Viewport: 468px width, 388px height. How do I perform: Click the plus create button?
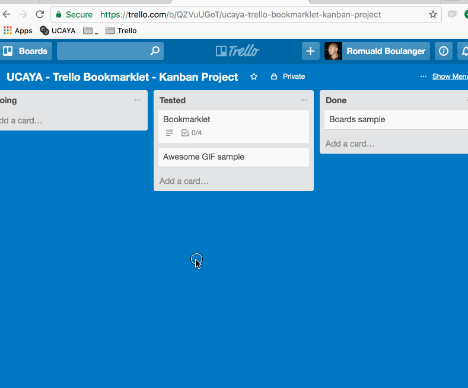pyautogui.click(x=310, y=51)
